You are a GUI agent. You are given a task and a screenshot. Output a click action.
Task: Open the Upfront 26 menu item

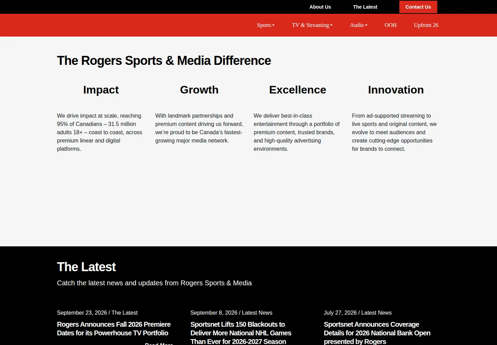[426, 25]
